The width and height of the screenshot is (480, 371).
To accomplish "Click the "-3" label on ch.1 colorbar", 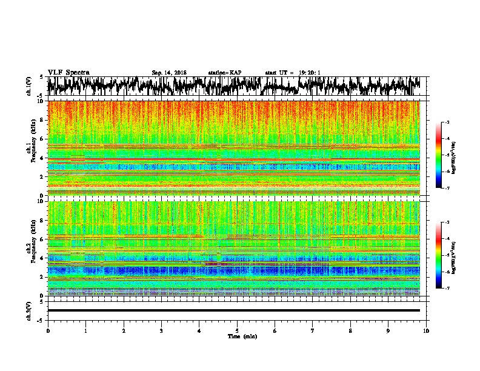I will click(x=447, y=122).
